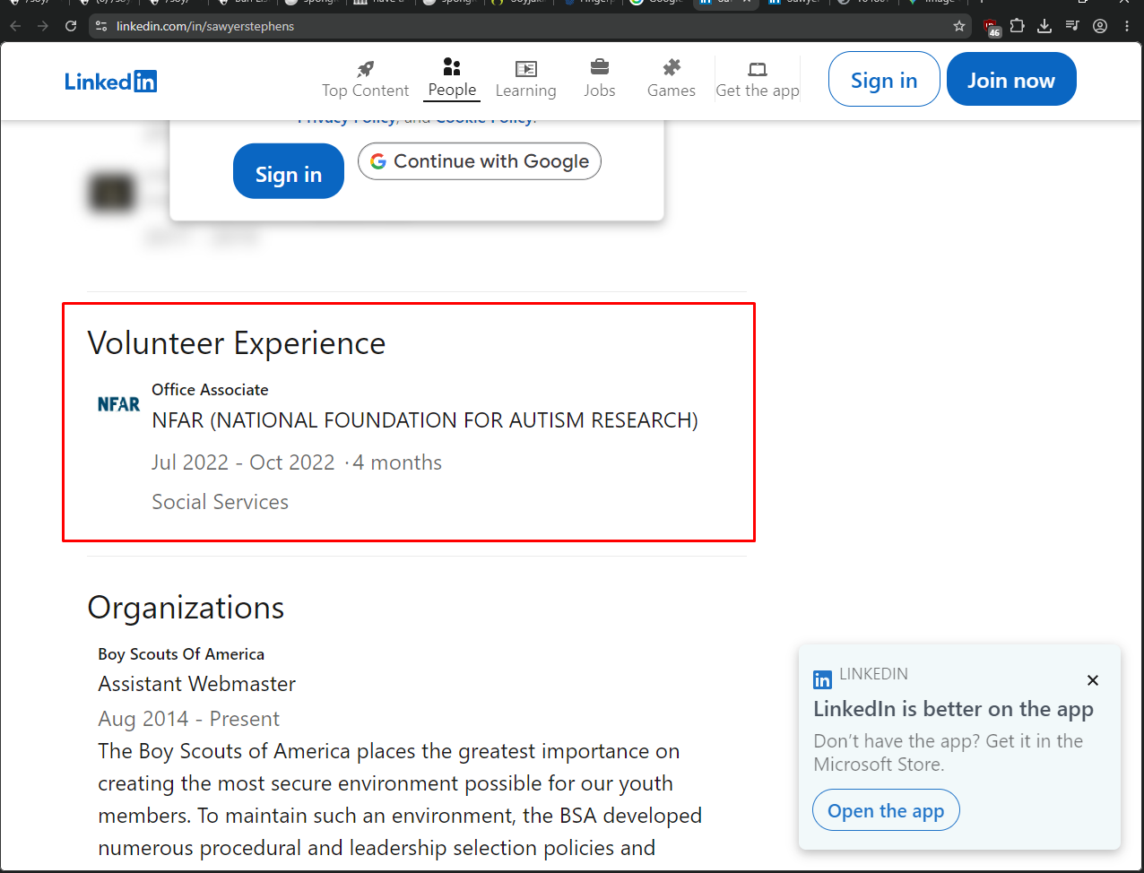This screenshot has height=873, width=1144.
Task: Select 'LinkedIn is better on the app' text
Action: 953,709
